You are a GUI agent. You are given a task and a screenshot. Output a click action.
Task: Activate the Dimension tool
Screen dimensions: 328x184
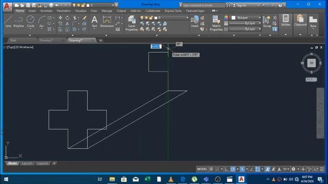[107, 21]
